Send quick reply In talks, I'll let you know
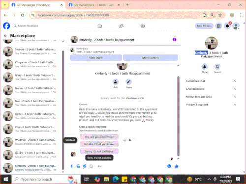 [99, 144]
